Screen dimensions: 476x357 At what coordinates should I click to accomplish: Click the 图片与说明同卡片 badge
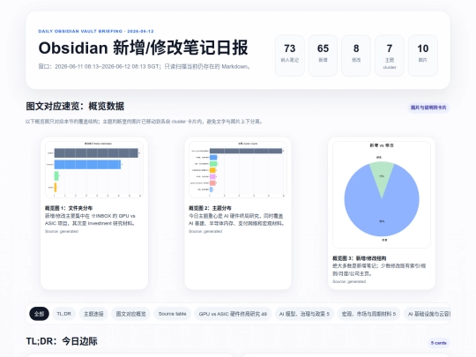pyautogui.click(x=428, y=108)
